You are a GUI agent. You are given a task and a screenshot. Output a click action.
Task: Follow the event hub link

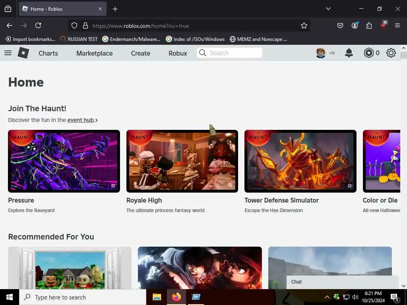point(80,120)
